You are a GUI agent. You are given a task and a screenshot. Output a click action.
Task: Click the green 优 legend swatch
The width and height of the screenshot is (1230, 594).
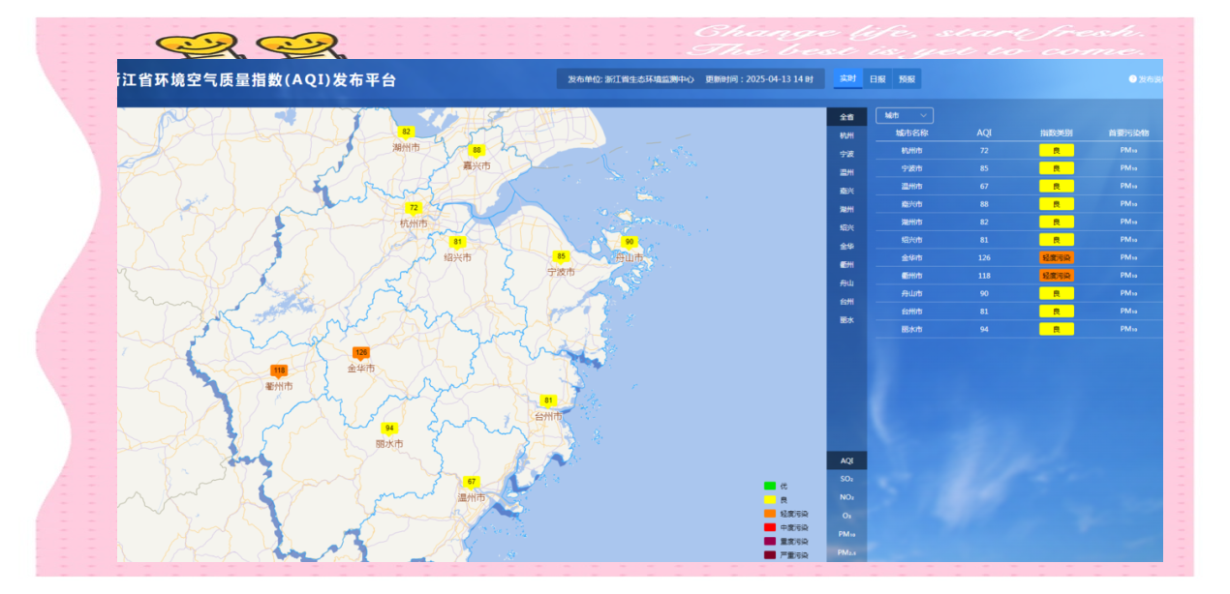770,486
